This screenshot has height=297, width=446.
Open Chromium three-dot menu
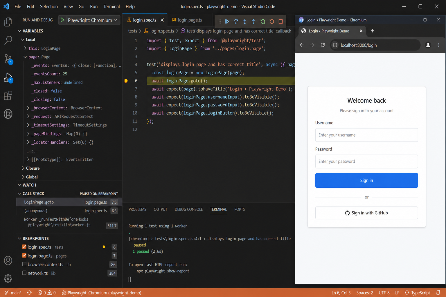439,45
